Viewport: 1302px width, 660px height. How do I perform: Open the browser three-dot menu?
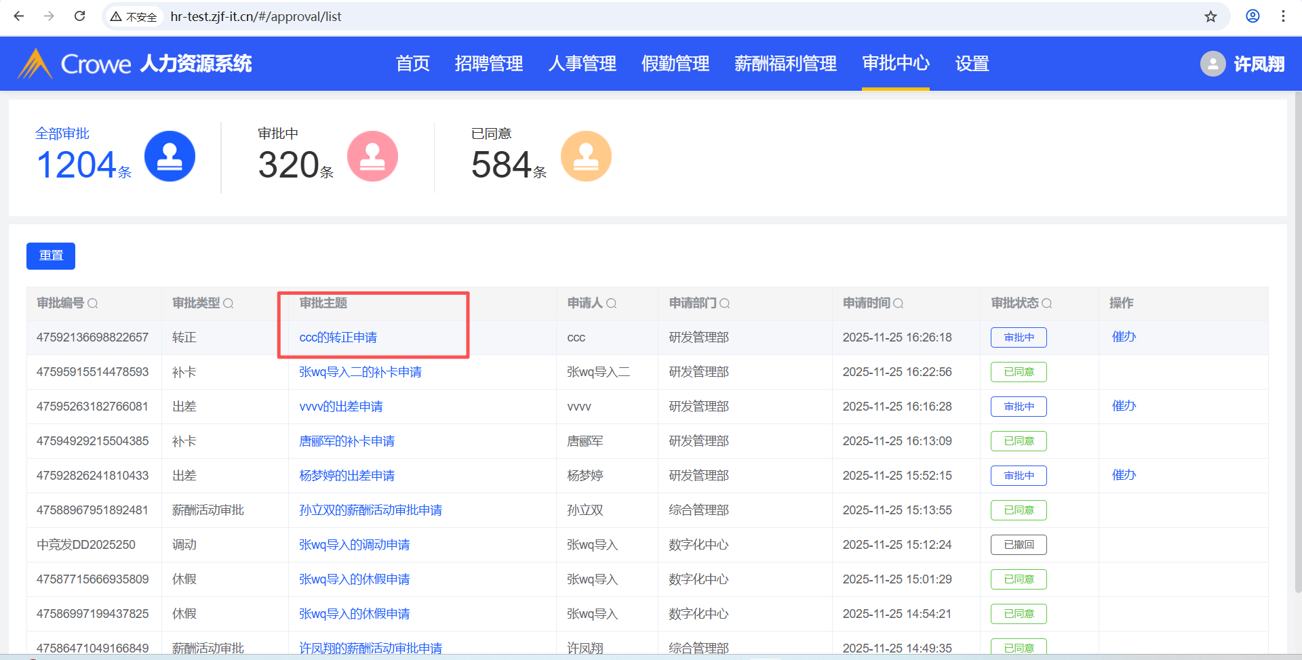(1283, 16)
